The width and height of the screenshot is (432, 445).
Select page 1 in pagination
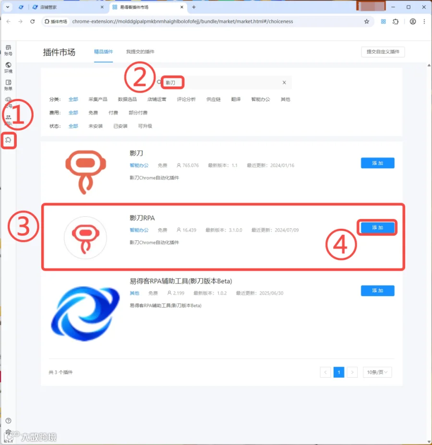339,372
